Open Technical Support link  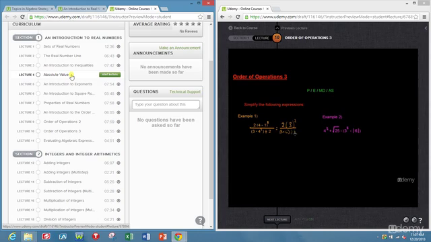point(185,91)
